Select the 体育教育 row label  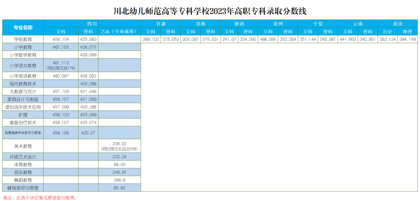point(23,164)
